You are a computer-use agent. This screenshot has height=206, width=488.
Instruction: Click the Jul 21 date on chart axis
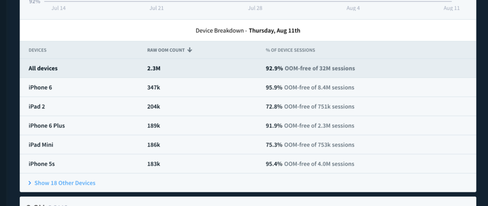point(157,8)
